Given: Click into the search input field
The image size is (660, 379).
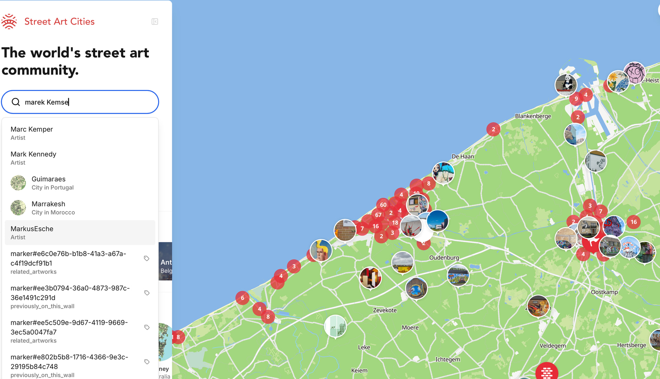Looking at the screenshot, I should tap(80, 102).
